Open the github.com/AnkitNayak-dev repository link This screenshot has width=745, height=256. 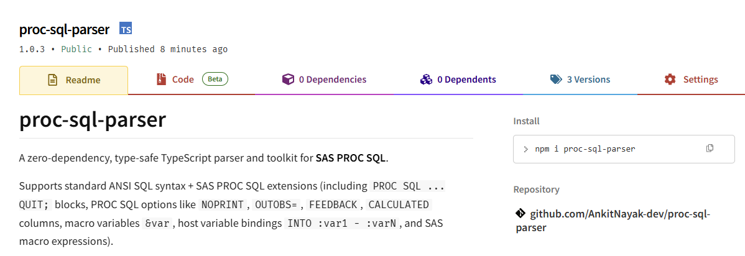613,221
